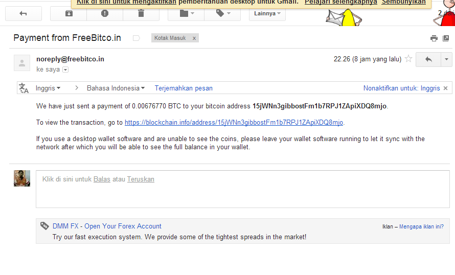
Task: Open more reply options dropdown
Action: point(447,59)
